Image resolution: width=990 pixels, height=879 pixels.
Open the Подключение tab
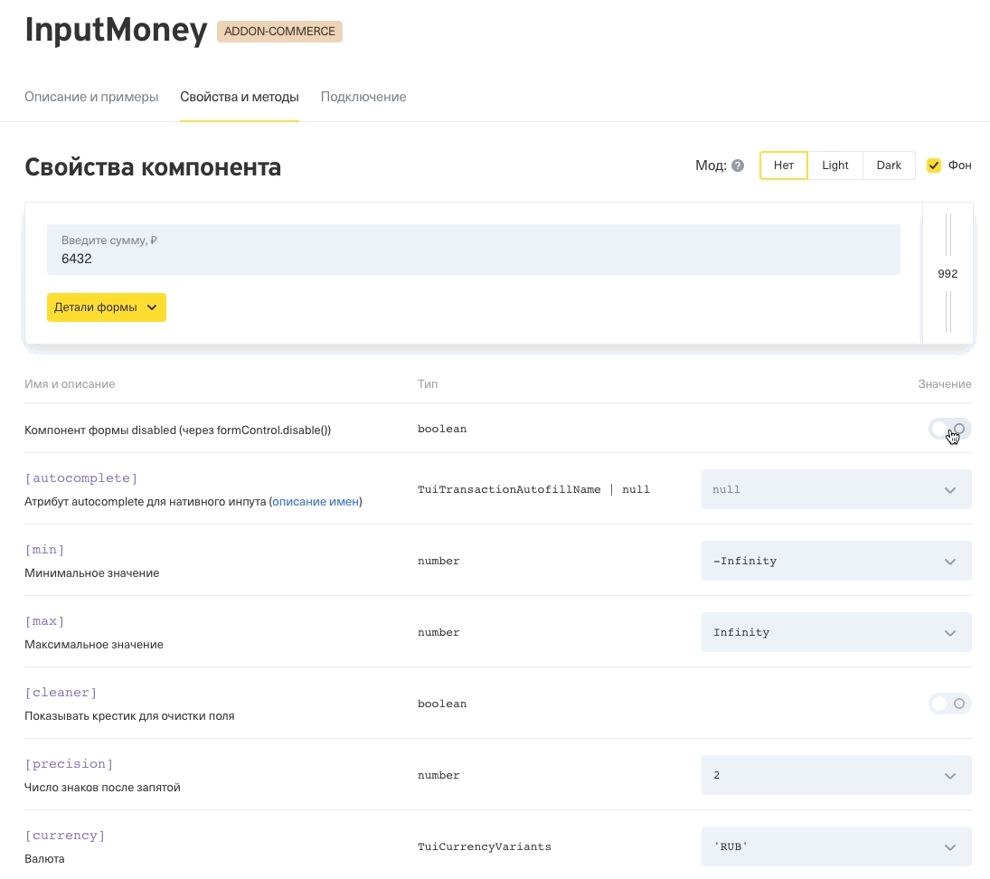click(363, 97)
